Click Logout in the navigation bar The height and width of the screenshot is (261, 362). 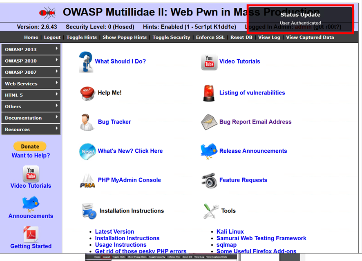52,37
